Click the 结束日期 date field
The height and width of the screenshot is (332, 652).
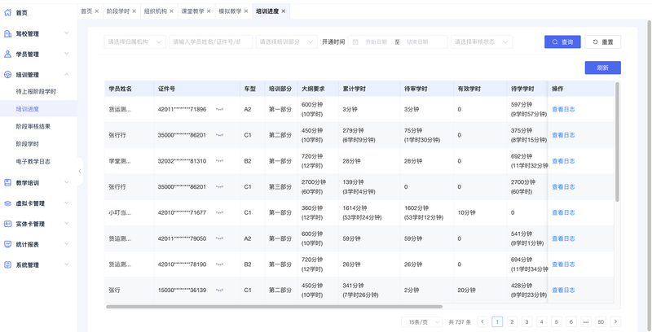(417, 42)
